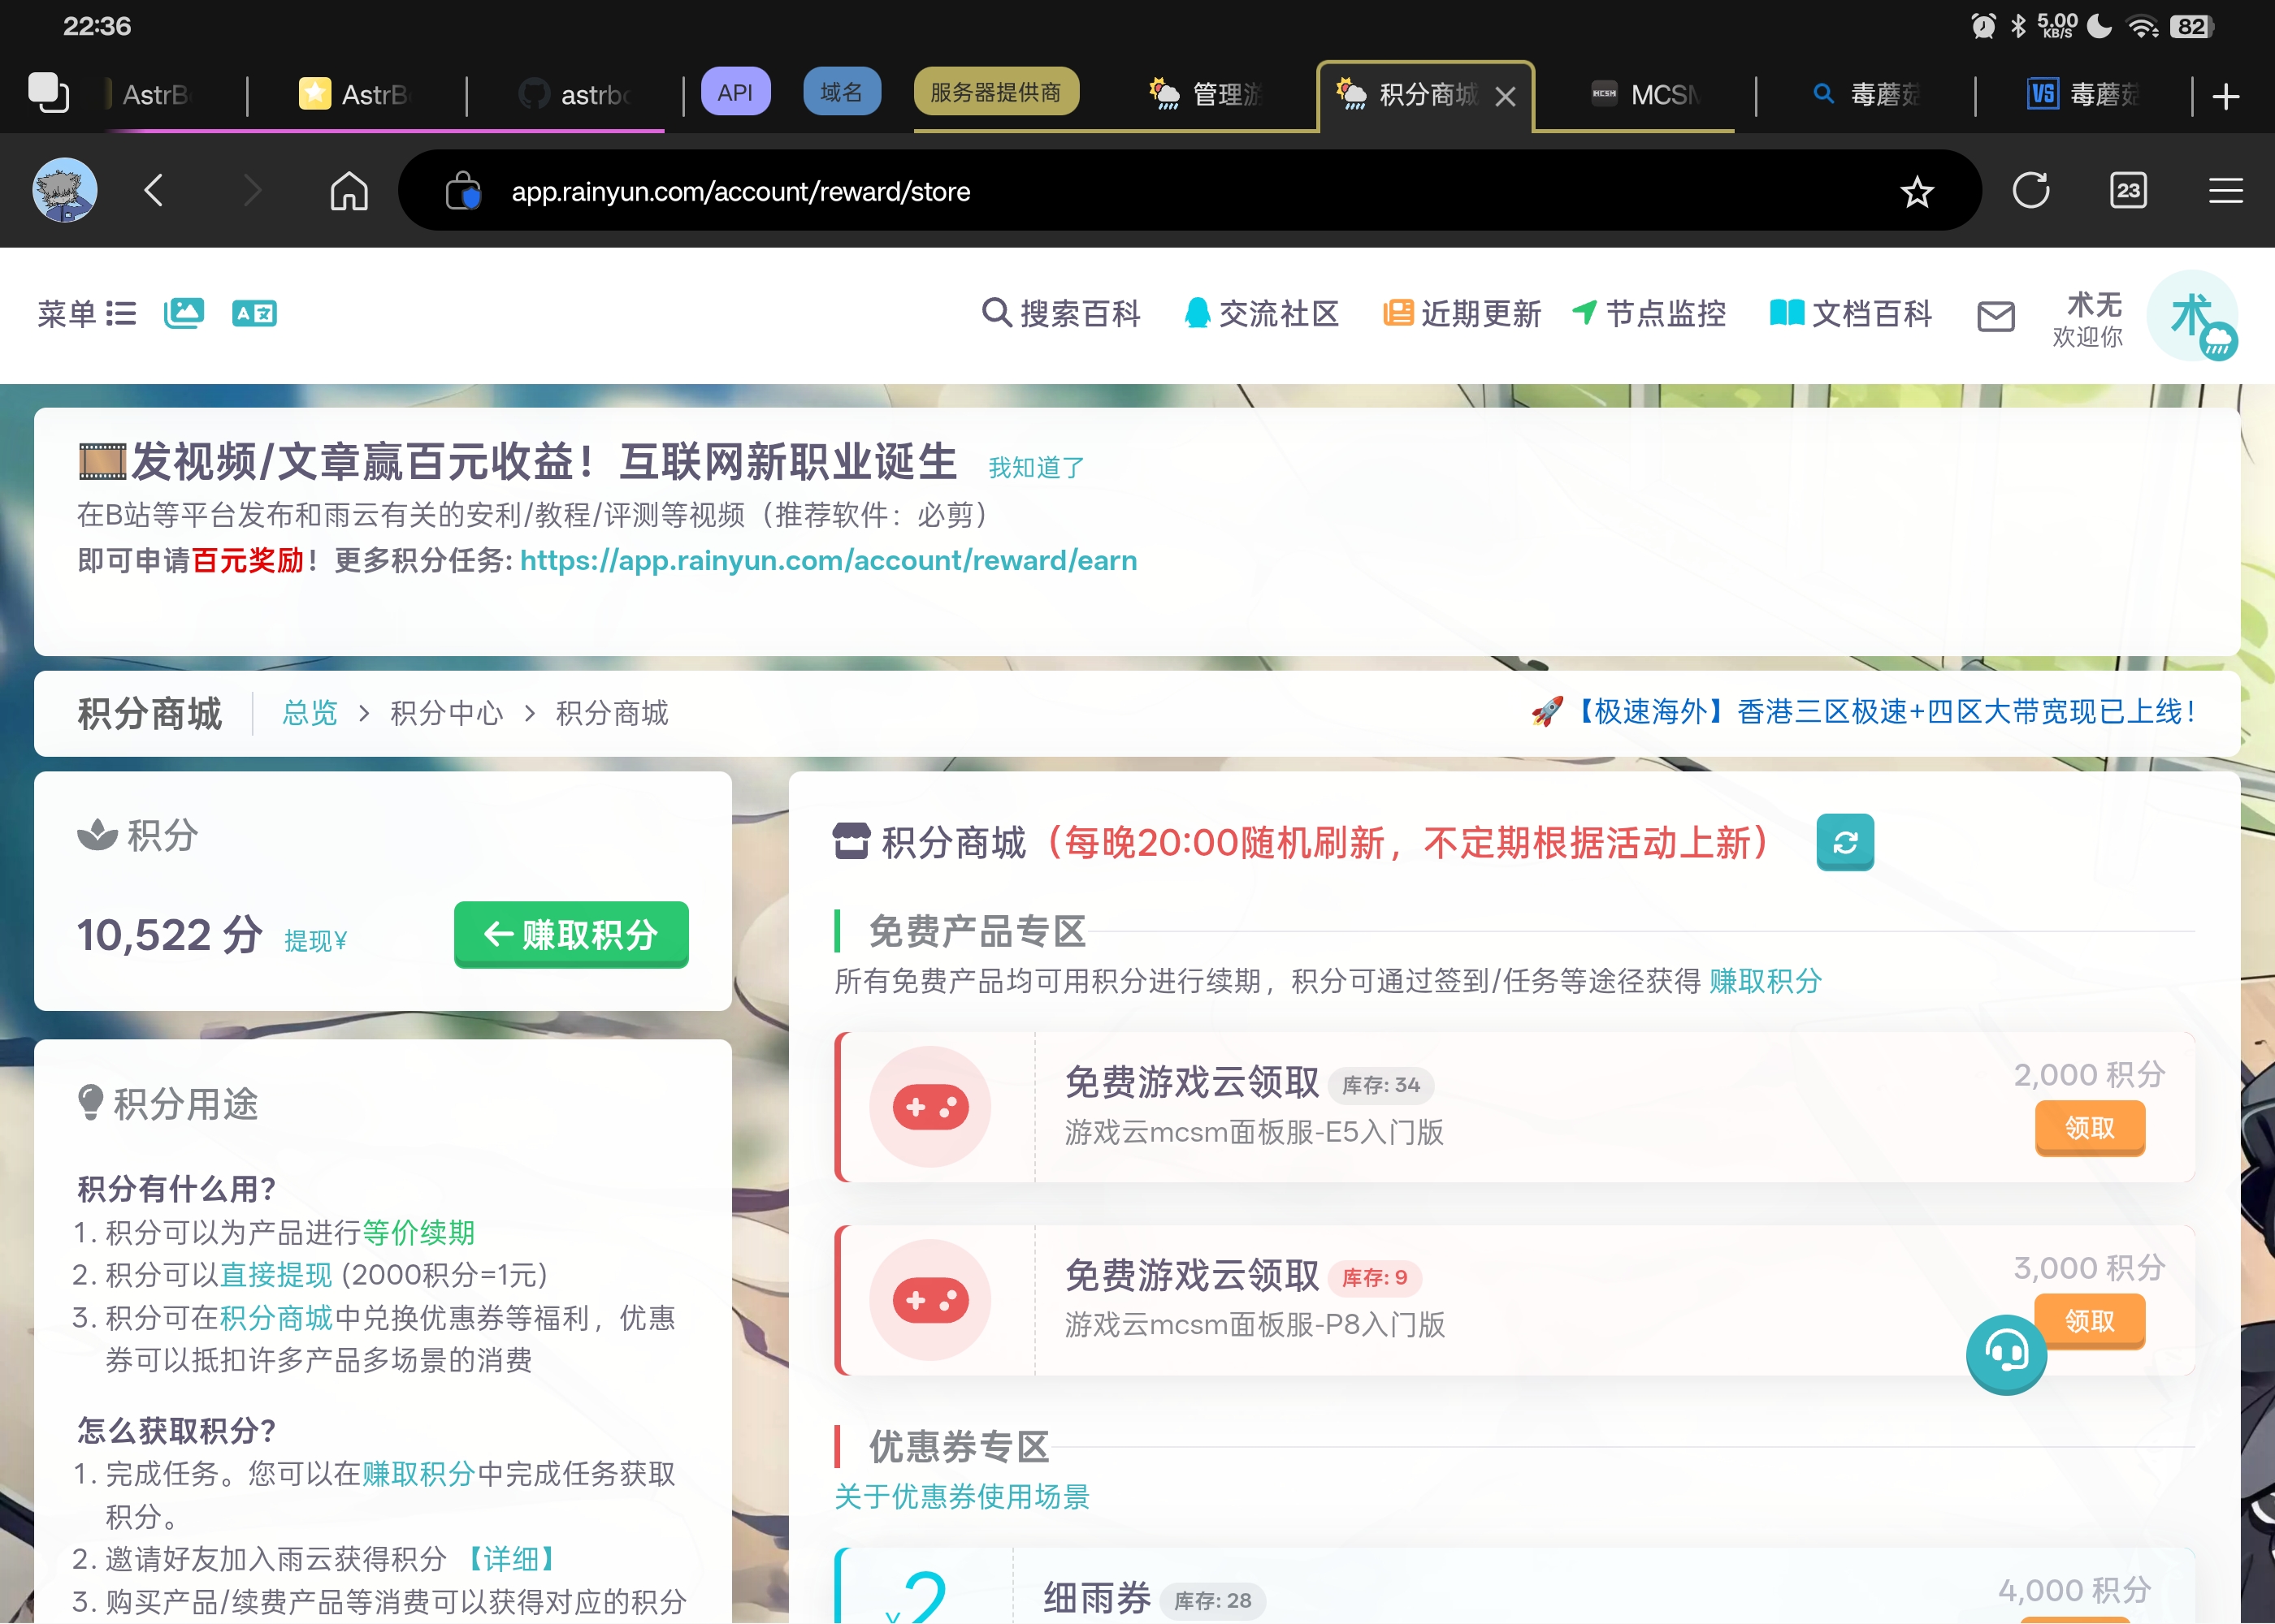Screen dimensions: 2275x1624
Task: Open the customer support headset chat bubble
Action: click(x=2005, y=1354)
